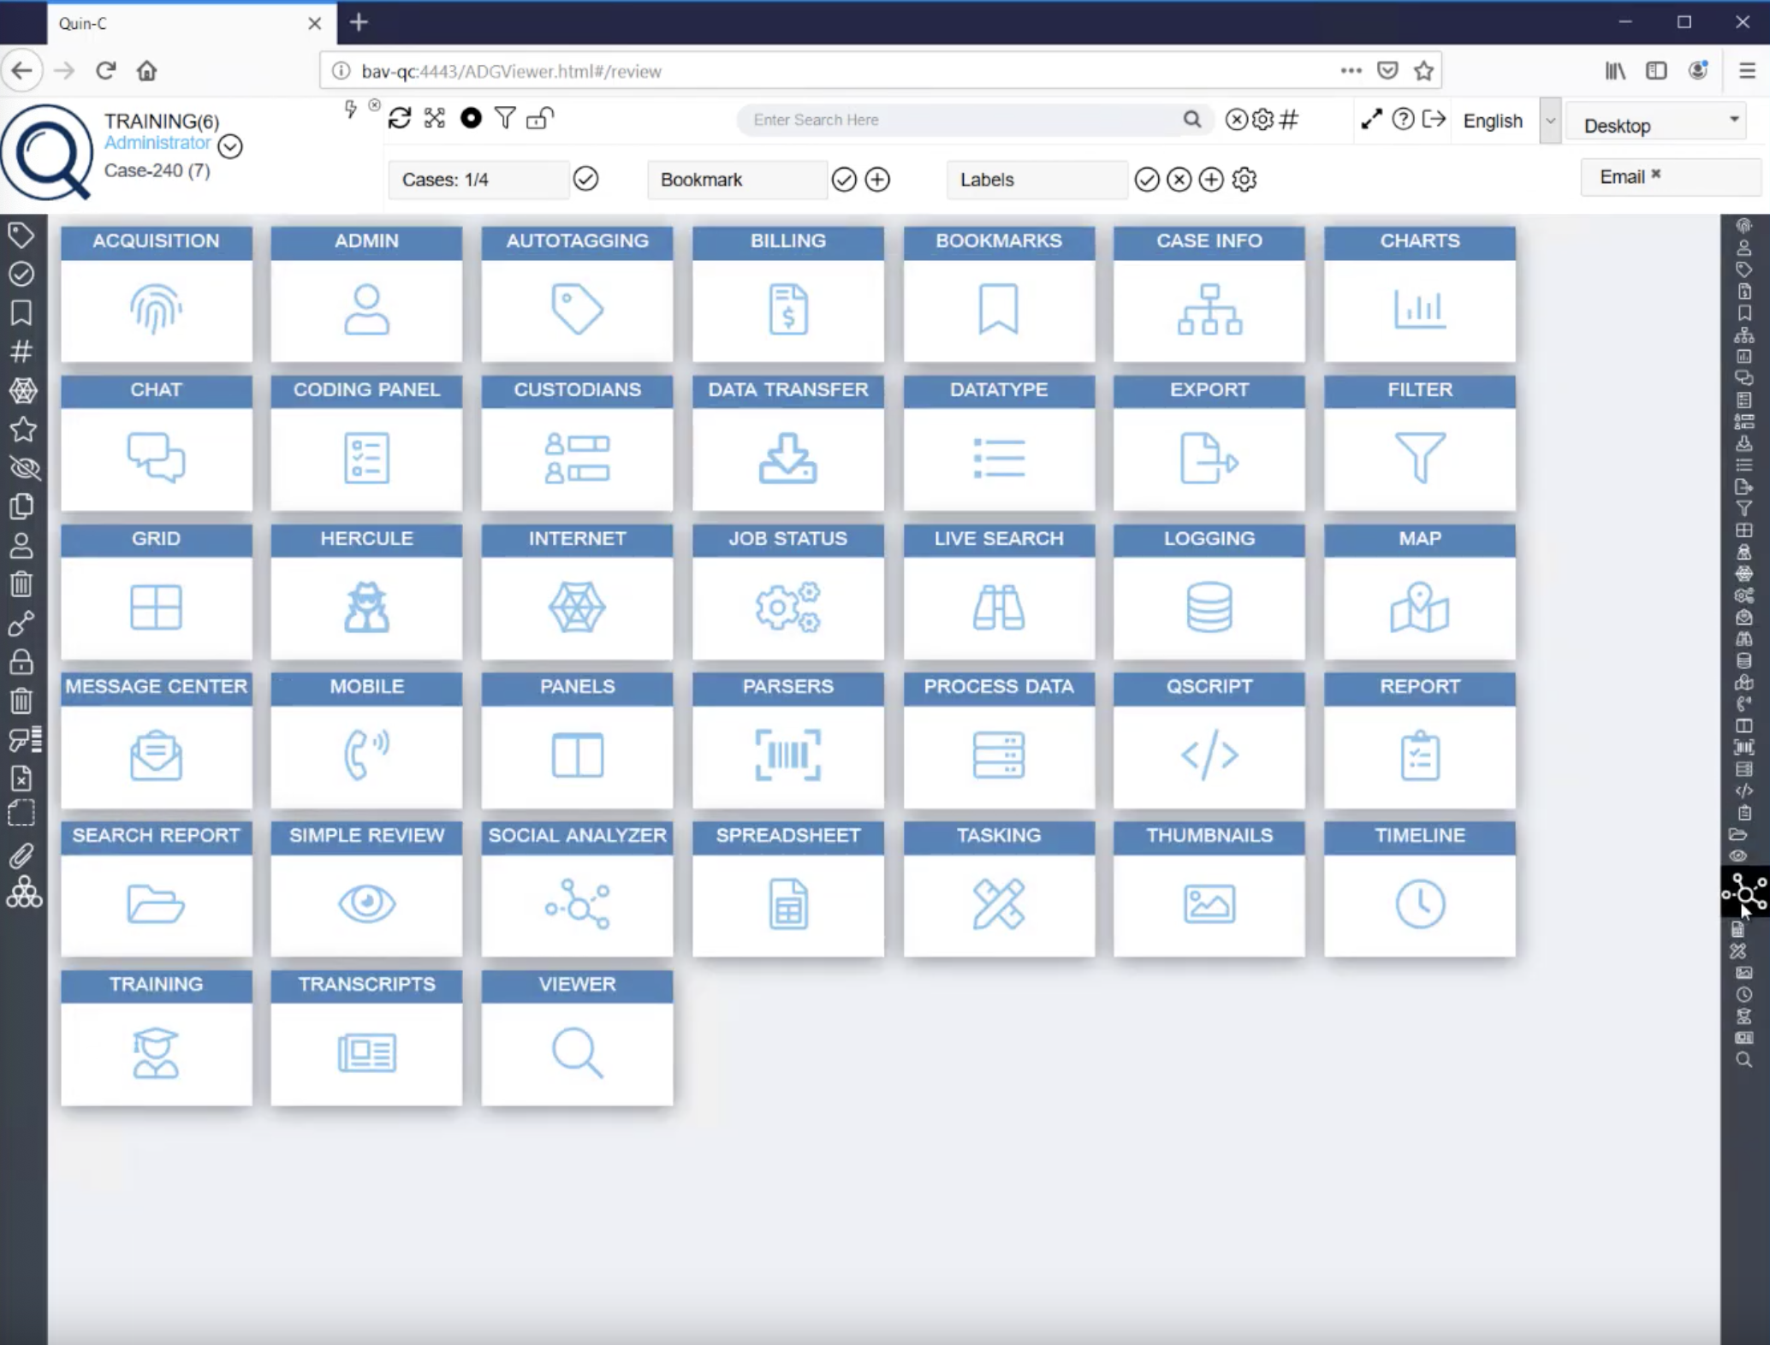Open the Message Center envelope tile

156,740
